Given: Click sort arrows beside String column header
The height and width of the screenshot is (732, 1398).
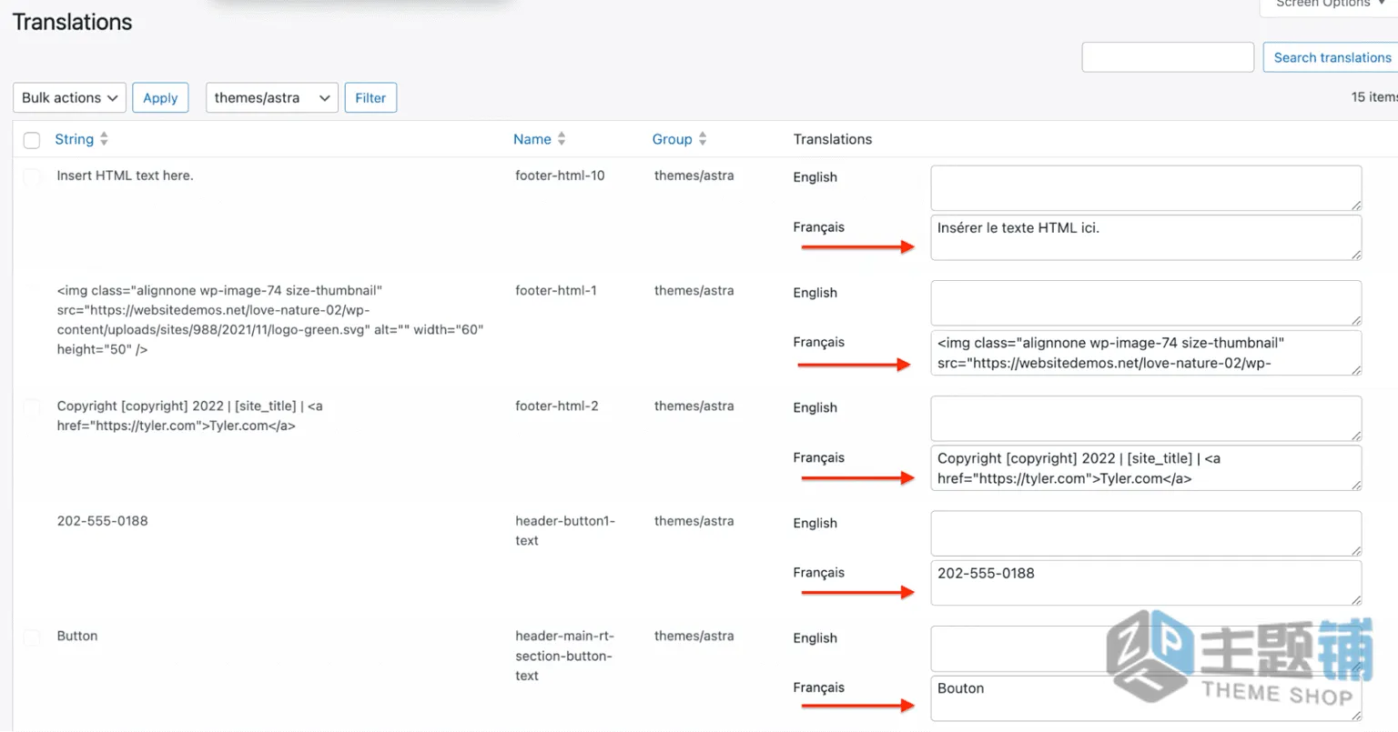Looking at the screenshot, I should (x=104, y=139).
